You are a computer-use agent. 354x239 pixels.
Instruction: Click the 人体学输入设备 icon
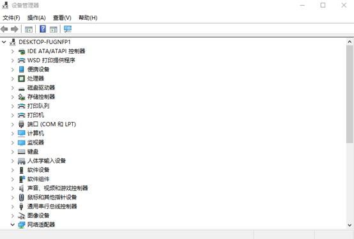[x=22, y=161]
